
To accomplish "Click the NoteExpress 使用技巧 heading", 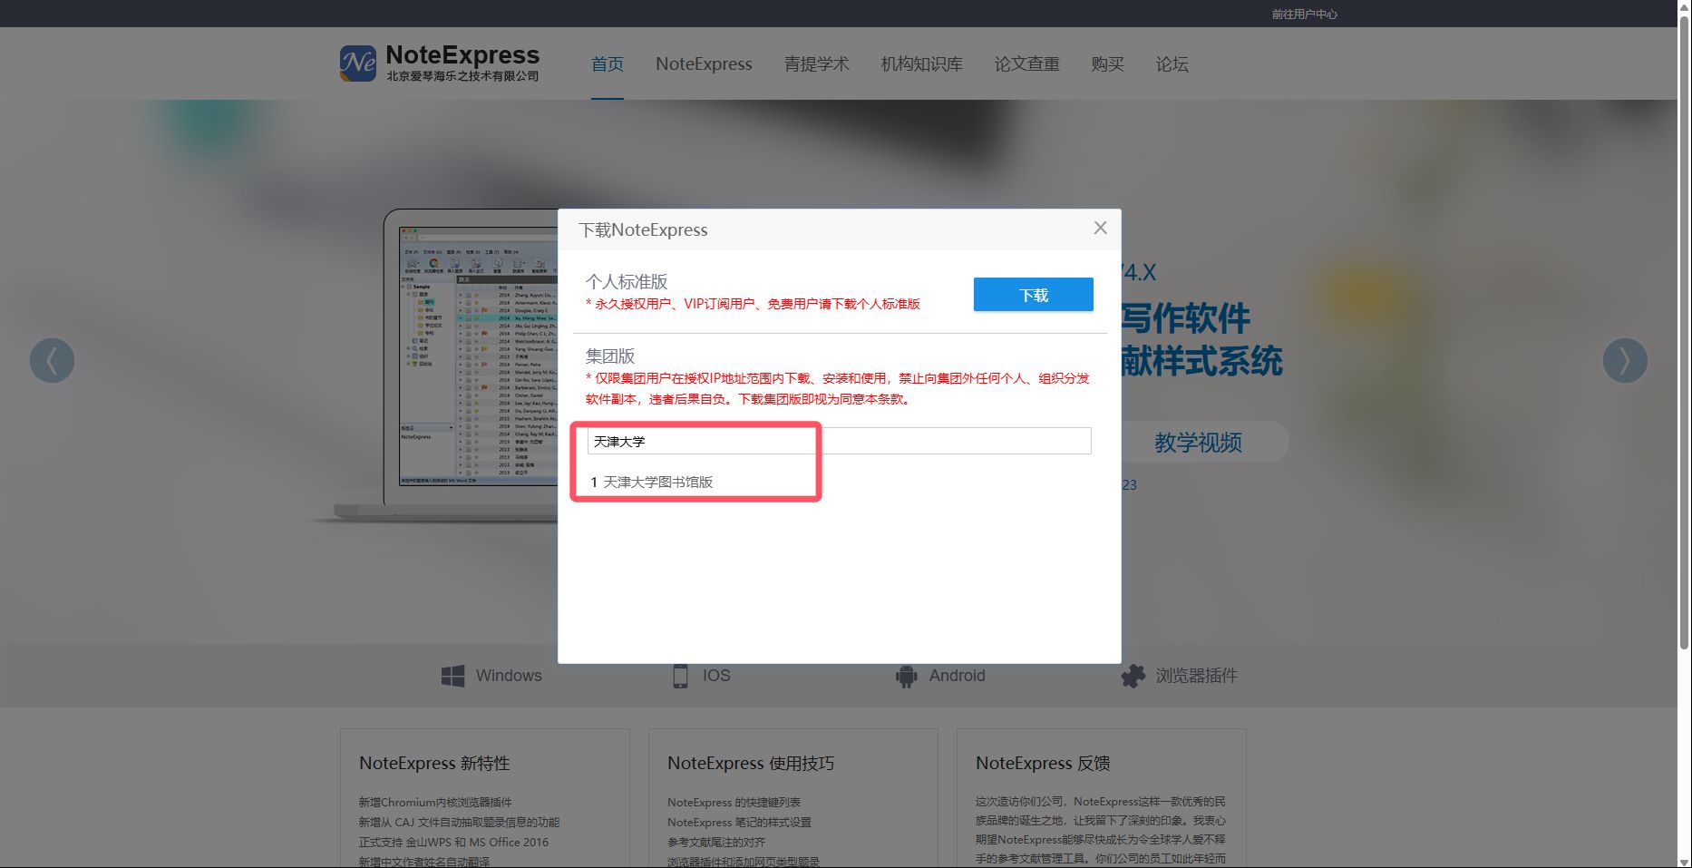I will pyautogui.click(x=751, y=763).
